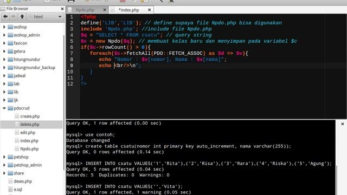Screen dimensions: 347x195
Task: Open the html folder dropdown
Action: 46,17
